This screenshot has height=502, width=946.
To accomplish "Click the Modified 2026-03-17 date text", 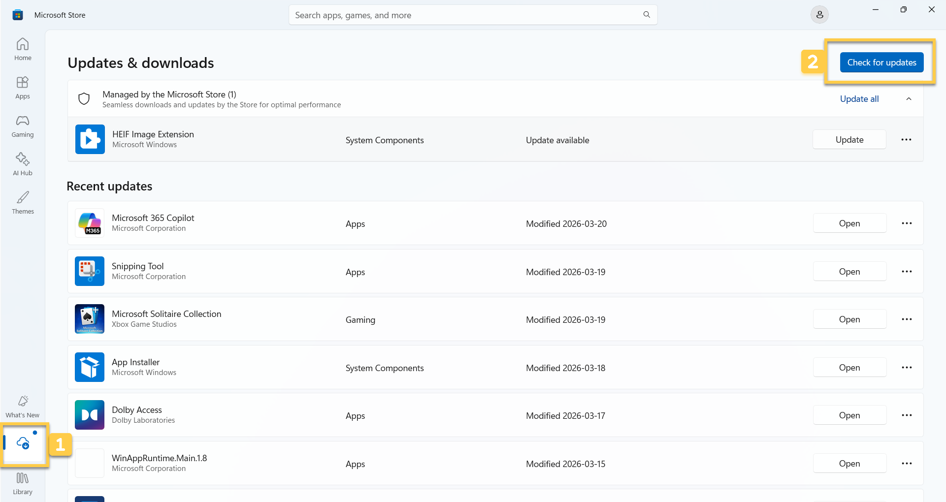I will (x=566, y=416).
